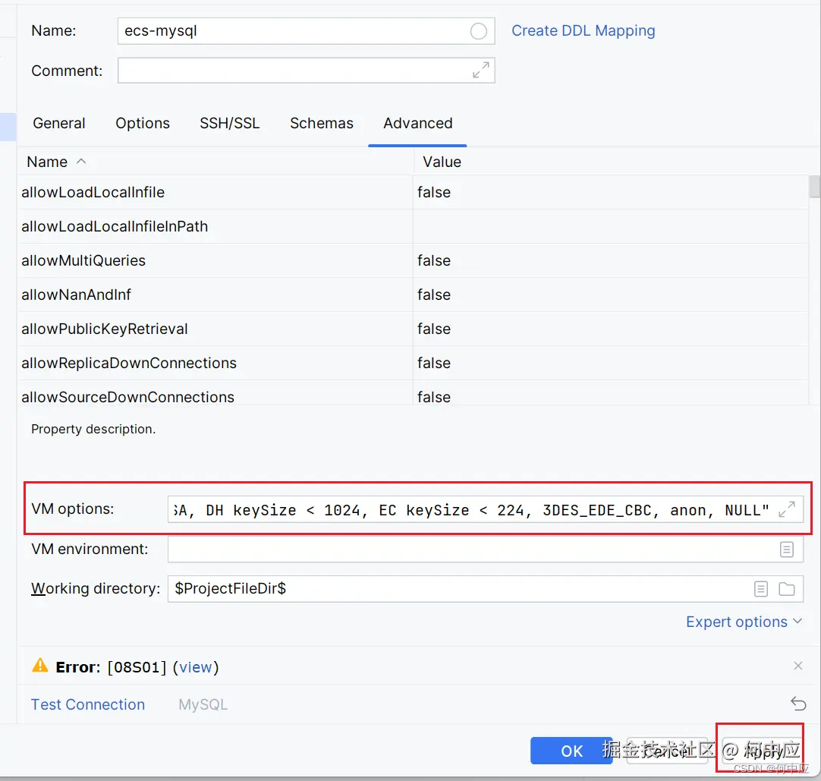
Task: Open the General tab
Action: click(x=59, y=123)
